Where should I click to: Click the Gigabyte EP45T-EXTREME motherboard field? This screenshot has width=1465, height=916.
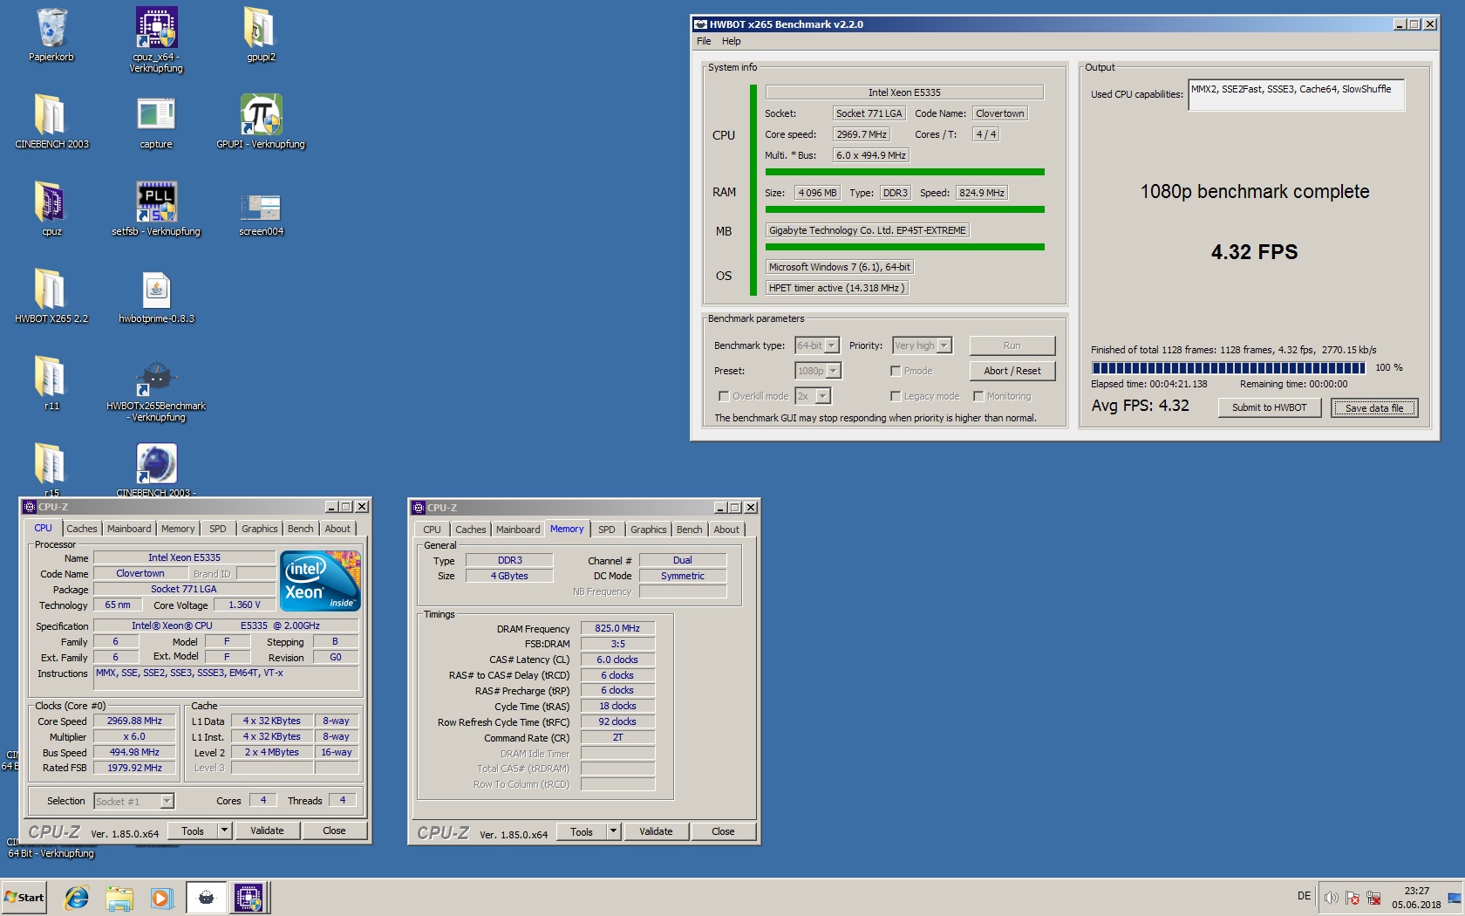point(868,230)
